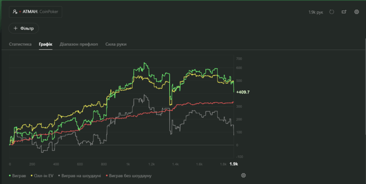Toggle the Виграв без шоудауну legend item
The width and height of the screenshot is (366, 184).
click(130, 175)
